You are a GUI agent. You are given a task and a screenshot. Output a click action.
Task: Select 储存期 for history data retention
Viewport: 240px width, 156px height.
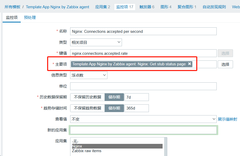click(114, 97)
